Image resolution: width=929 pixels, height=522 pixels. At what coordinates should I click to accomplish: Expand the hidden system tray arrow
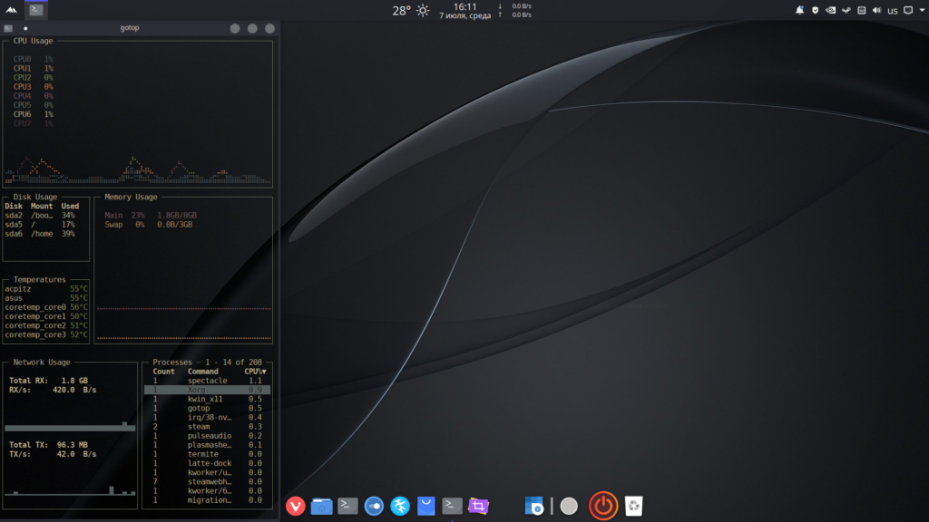point(923,10)
